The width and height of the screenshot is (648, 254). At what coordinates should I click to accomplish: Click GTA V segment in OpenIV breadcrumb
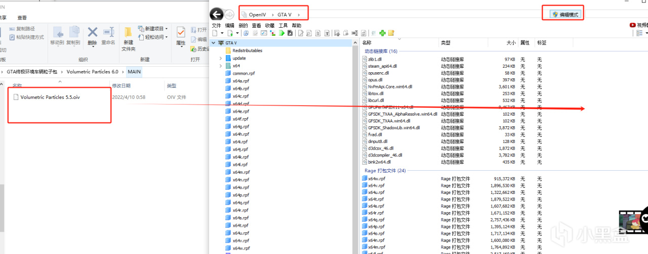285,15
